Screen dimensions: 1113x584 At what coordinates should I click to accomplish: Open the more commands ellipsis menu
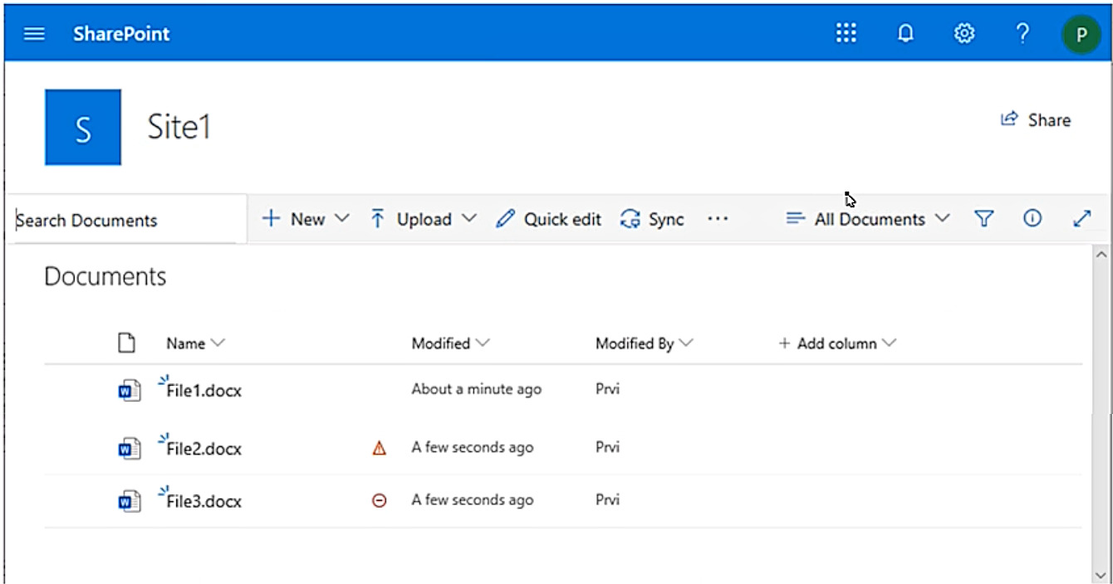coord(718,219)
